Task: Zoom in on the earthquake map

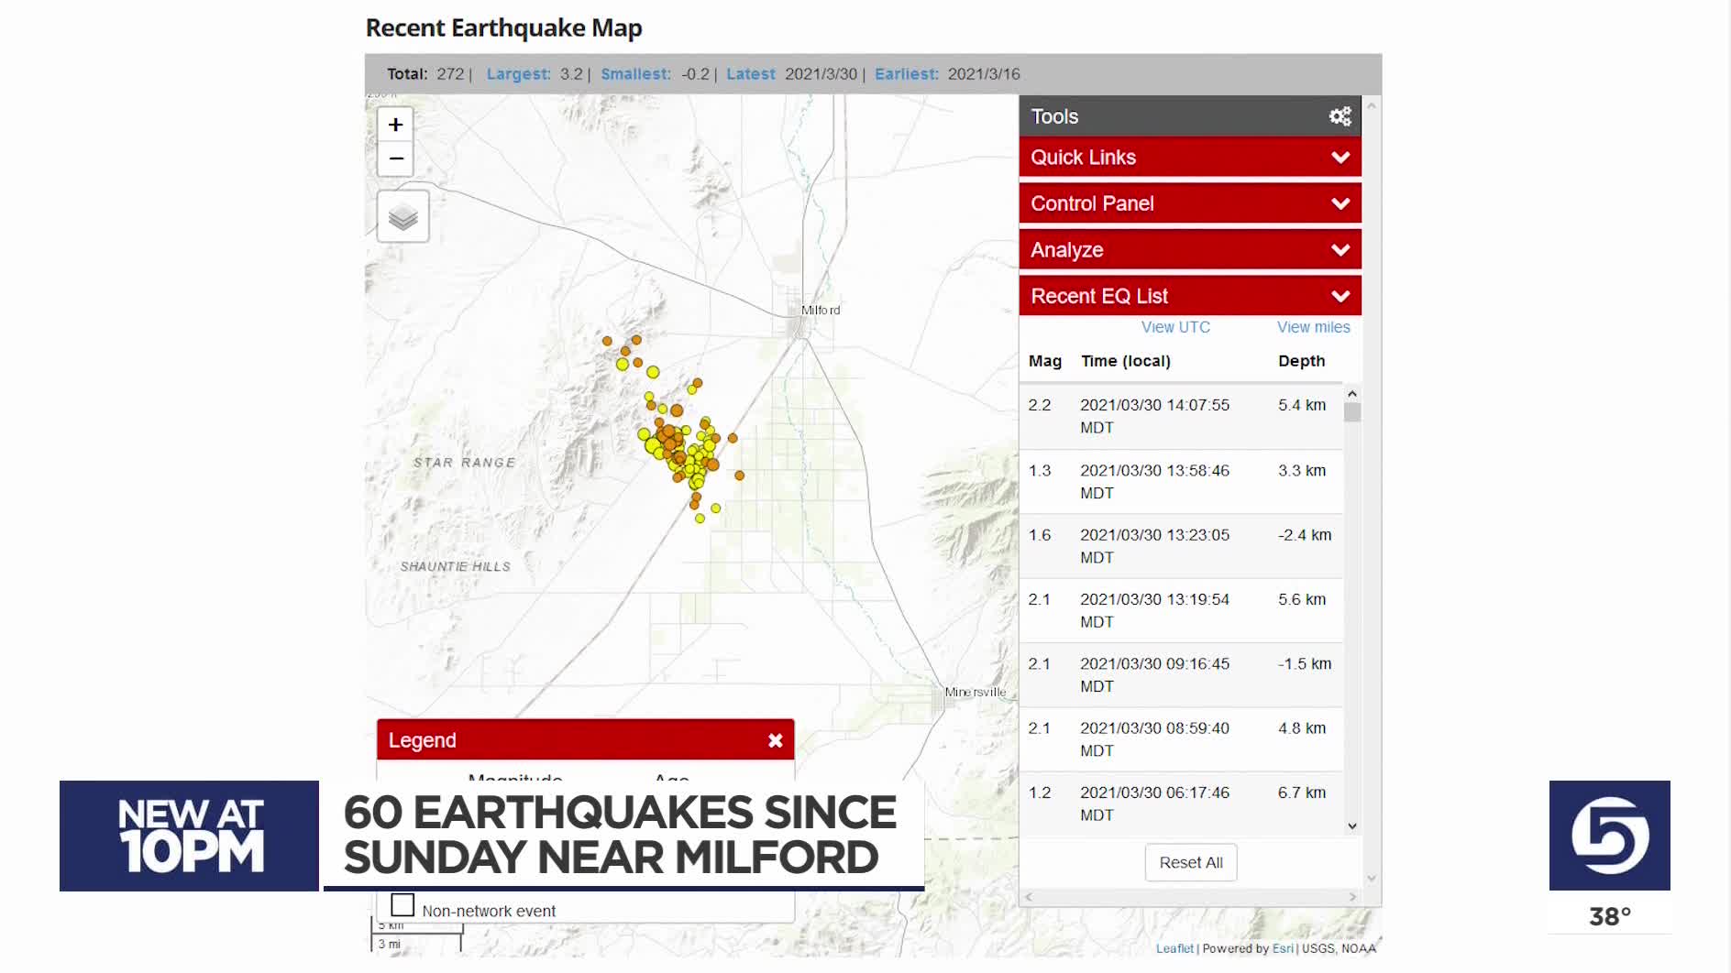Action: (x=395, y=125)
